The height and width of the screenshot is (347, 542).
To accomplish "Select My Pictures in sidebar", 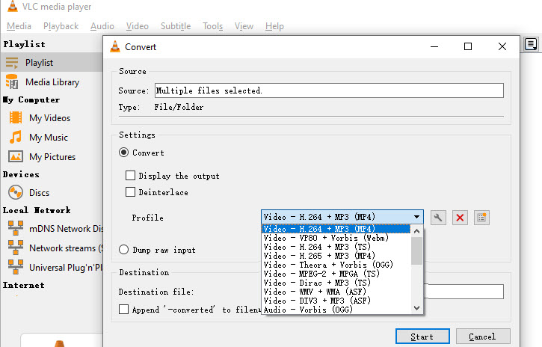I will (x=52, y=156).
